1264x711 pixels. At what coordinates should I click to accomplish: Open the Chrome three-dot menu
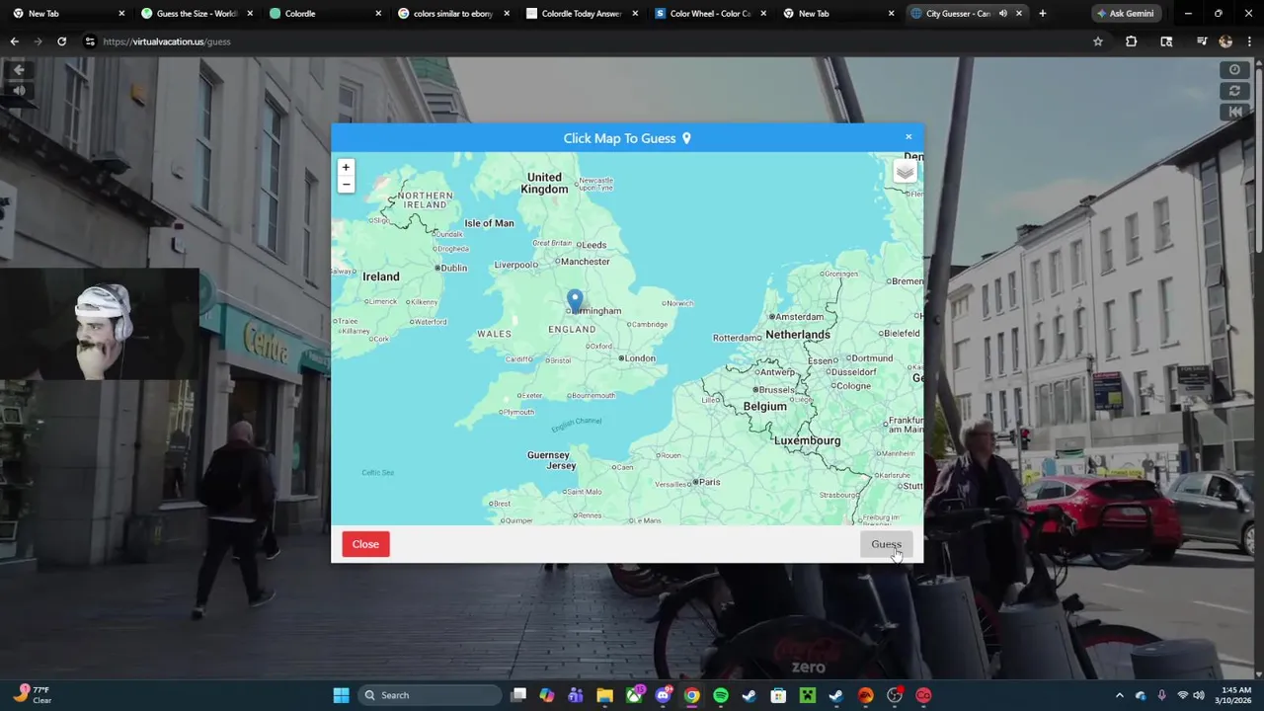pos(1249,41)
